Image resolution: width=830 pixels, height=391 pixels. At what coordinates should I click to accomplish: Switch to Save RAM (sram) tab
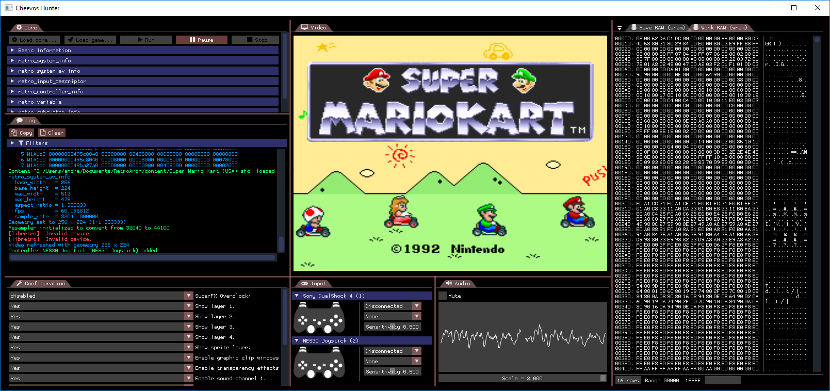(x=658, y=27)
